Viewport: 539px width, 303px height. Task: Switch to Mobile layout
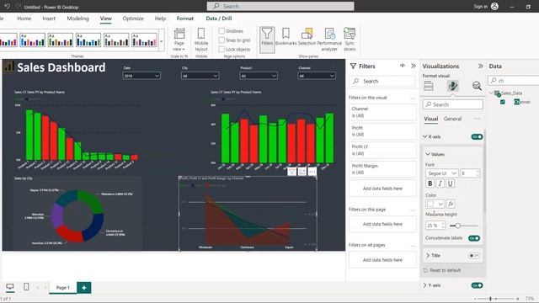point(201,40)
